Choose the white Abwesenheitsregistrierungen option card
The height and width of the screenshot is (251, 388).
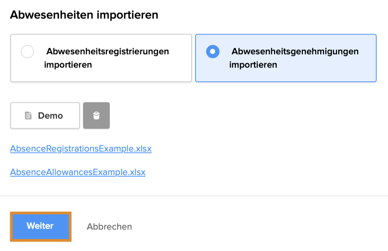[x=101, y=71]
